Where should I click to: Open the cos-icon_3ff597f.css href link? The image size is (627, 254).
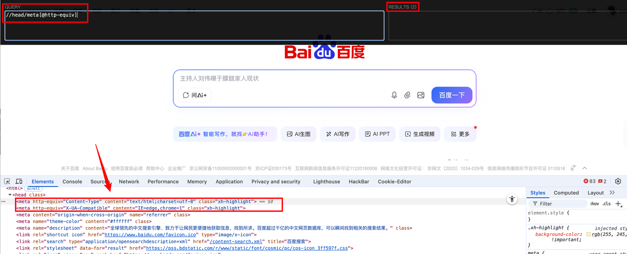coord(247,248)
